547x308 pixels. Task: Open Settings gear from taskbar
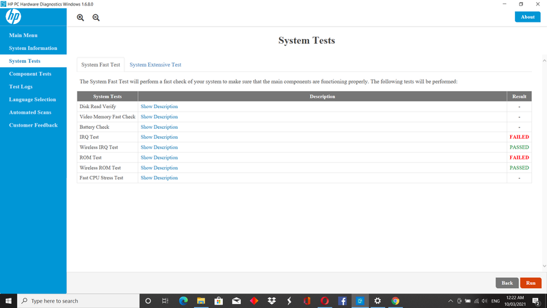pyautogui.click(x=377, y=300)
